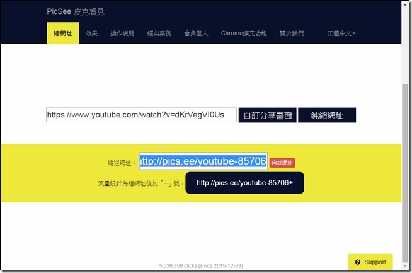Click the red 自訂網址 badge
Screen dimensions: 412x273
[x=282, y=163]
